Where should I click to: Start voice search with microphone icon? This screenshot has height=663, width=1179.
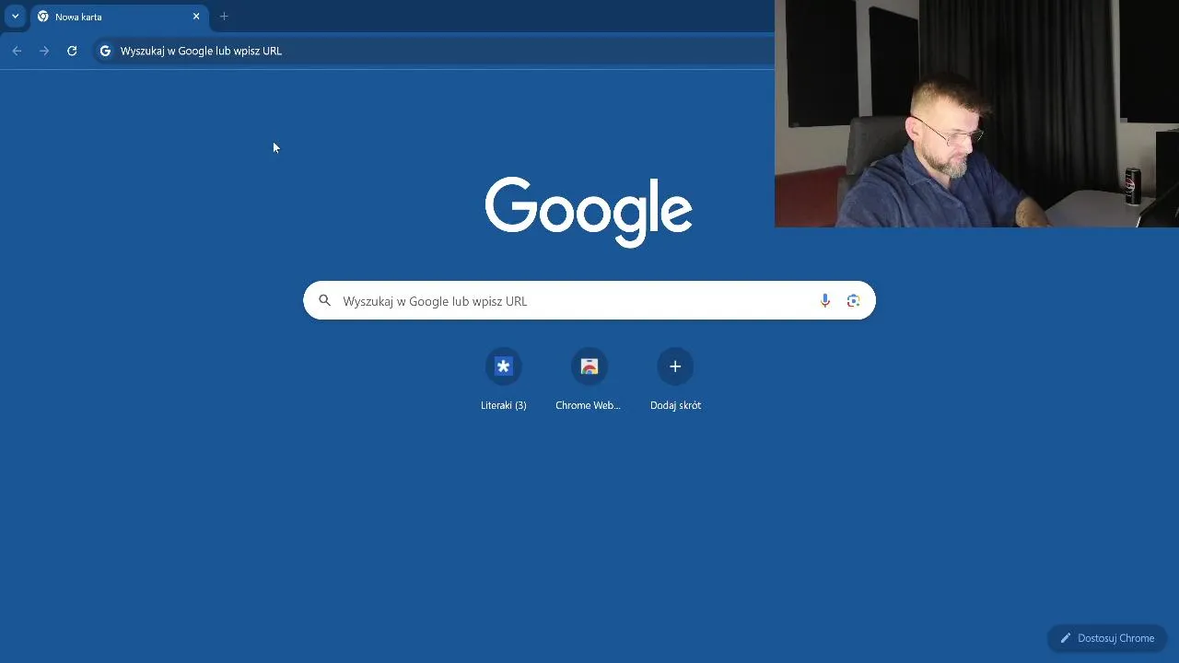(824, 300)
